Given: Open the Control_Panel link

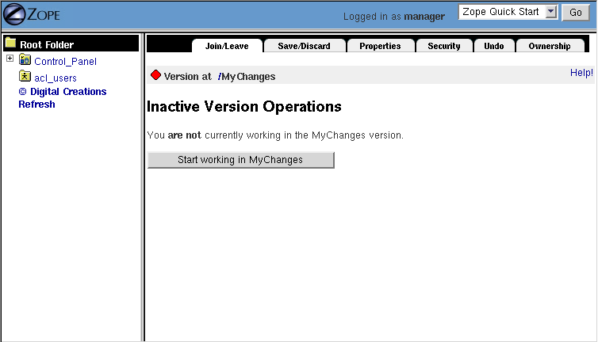Looking at the screenshot, I should [x=65, y=61].
